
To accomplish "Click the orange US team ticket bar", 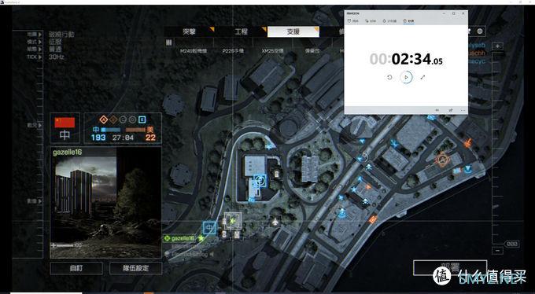I will [135, 130].
